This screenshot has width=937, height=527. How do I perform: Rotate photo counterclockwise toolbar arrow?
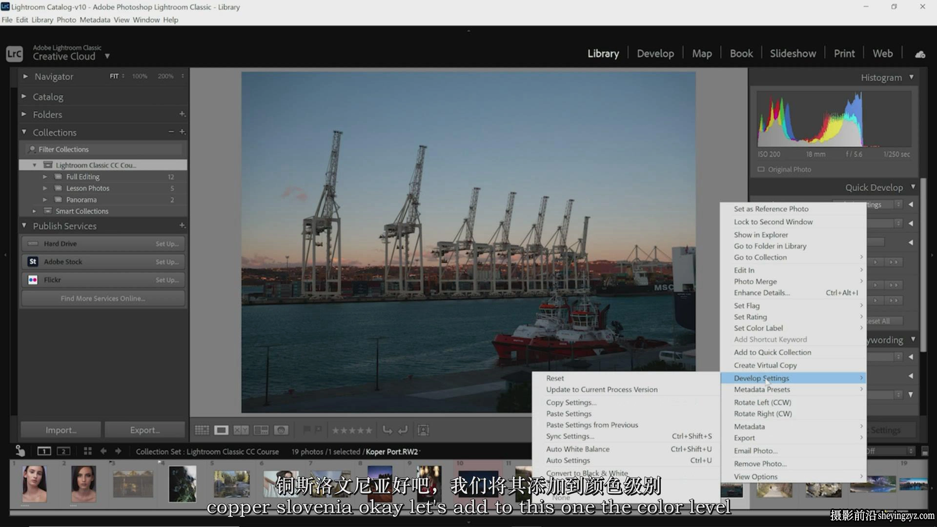pyautogui.click(x=387, y=430)
